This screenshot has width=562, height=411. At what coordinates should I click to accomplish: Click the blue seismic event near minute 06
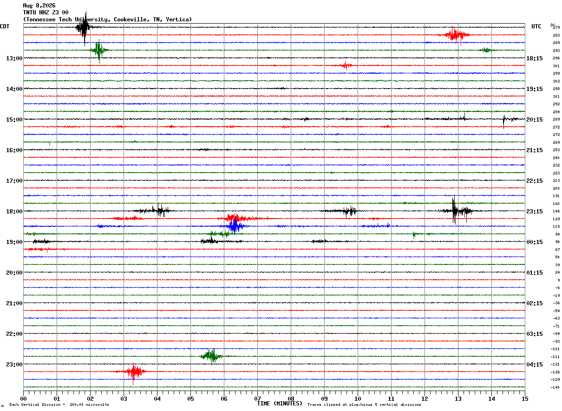point(235,226)
